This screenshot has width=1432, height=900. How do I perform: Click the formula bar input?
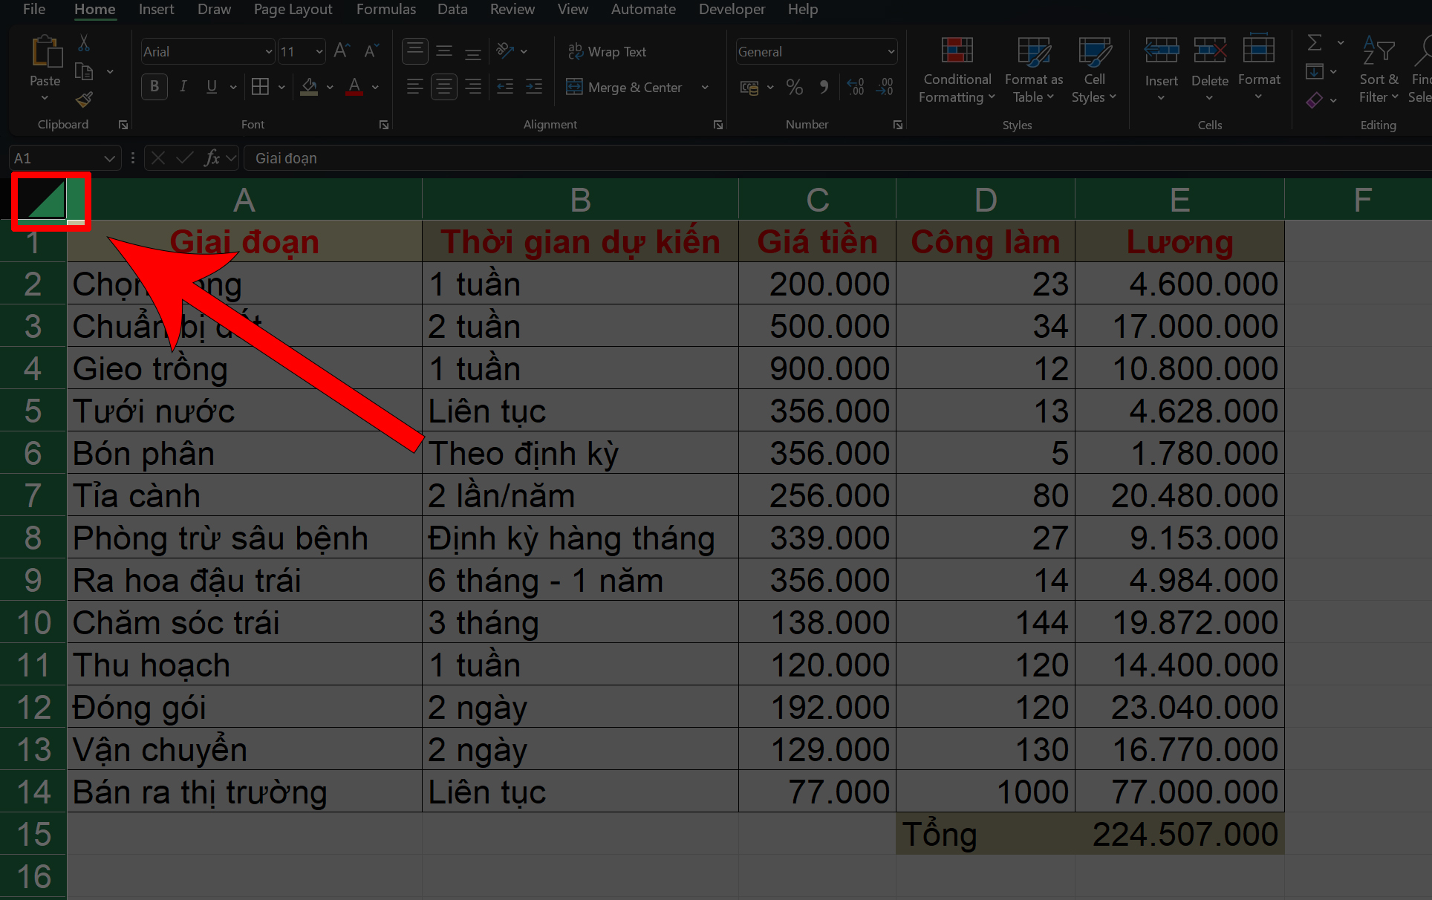click(839, 158)
